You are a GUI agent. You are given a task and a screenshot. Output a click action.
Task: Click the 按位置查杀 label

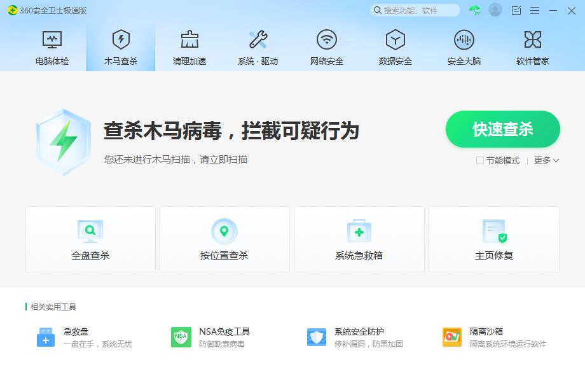pos(224,256)
